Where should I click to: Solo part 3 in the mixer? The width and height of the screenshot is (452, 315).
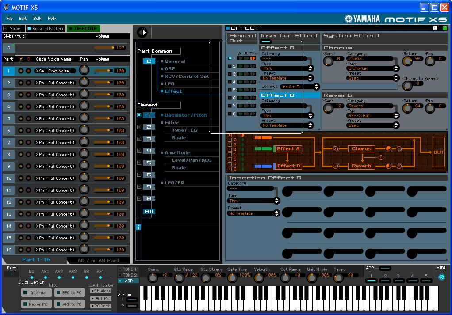coord(28,95)
